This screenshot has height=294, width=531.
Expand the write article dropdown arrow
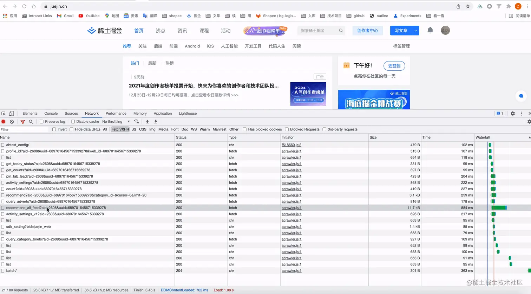tap(416, 31)
